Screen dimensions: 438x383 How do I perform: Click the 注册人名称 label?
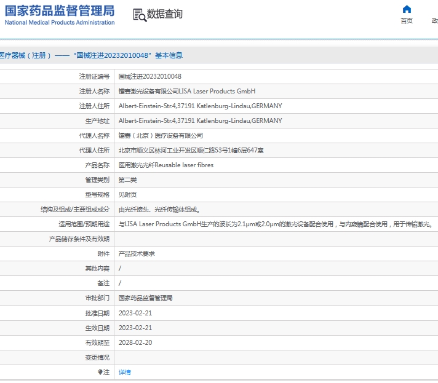click(x=94, y=91)
